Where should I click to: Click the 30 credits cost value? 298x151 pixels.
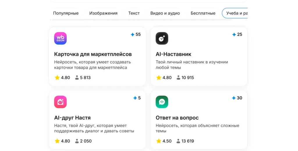coord(240,98)
